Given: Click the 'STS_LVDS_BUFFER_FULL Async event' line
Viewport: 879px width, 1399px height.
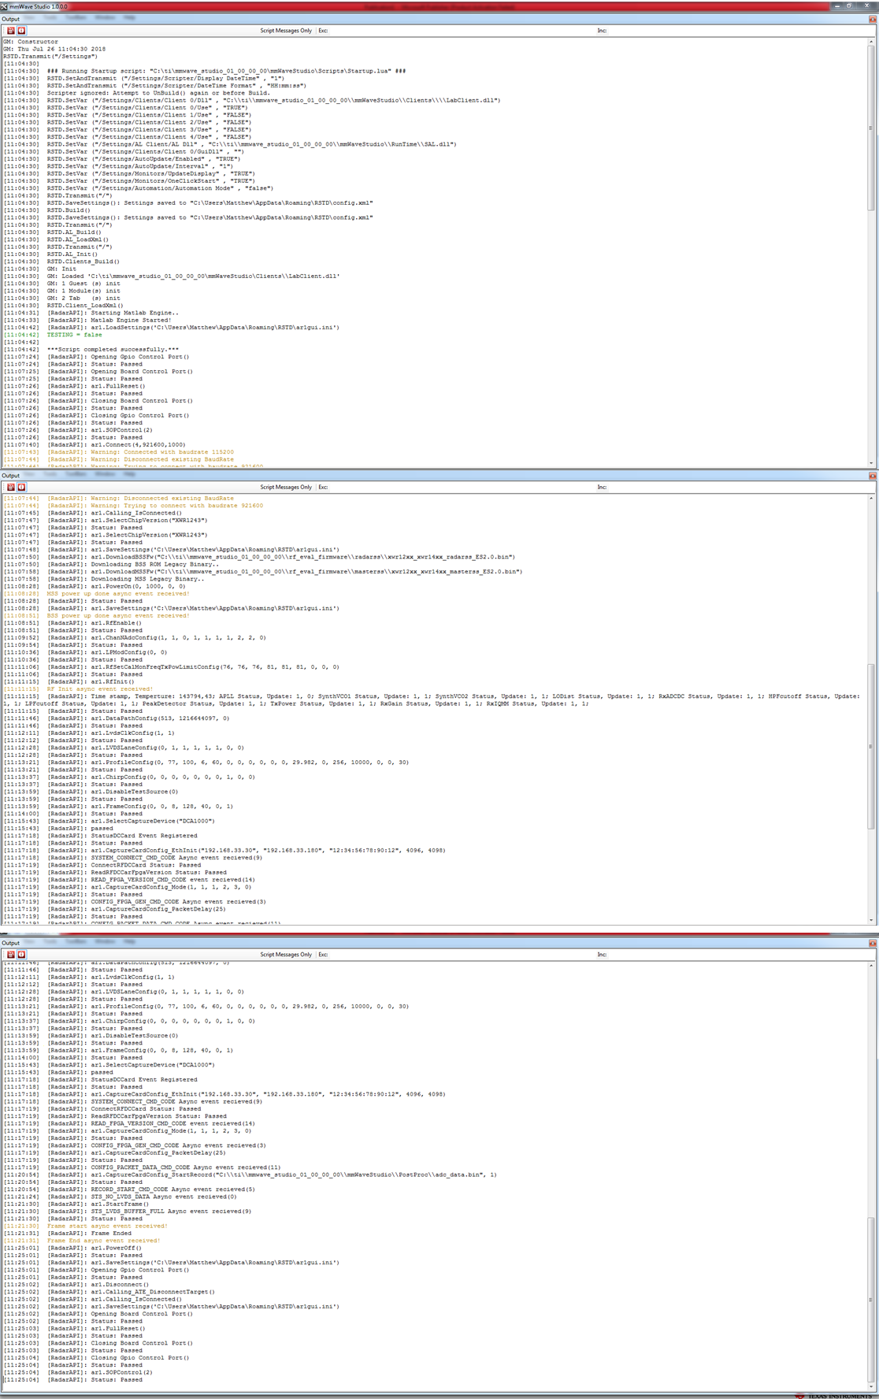Looking at the screenshot, I should click(128, 1212).
